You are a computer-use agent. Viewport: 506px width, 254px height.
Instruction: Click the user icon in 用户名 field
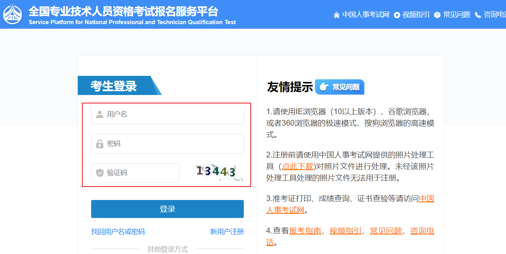(x=100, y=114)
